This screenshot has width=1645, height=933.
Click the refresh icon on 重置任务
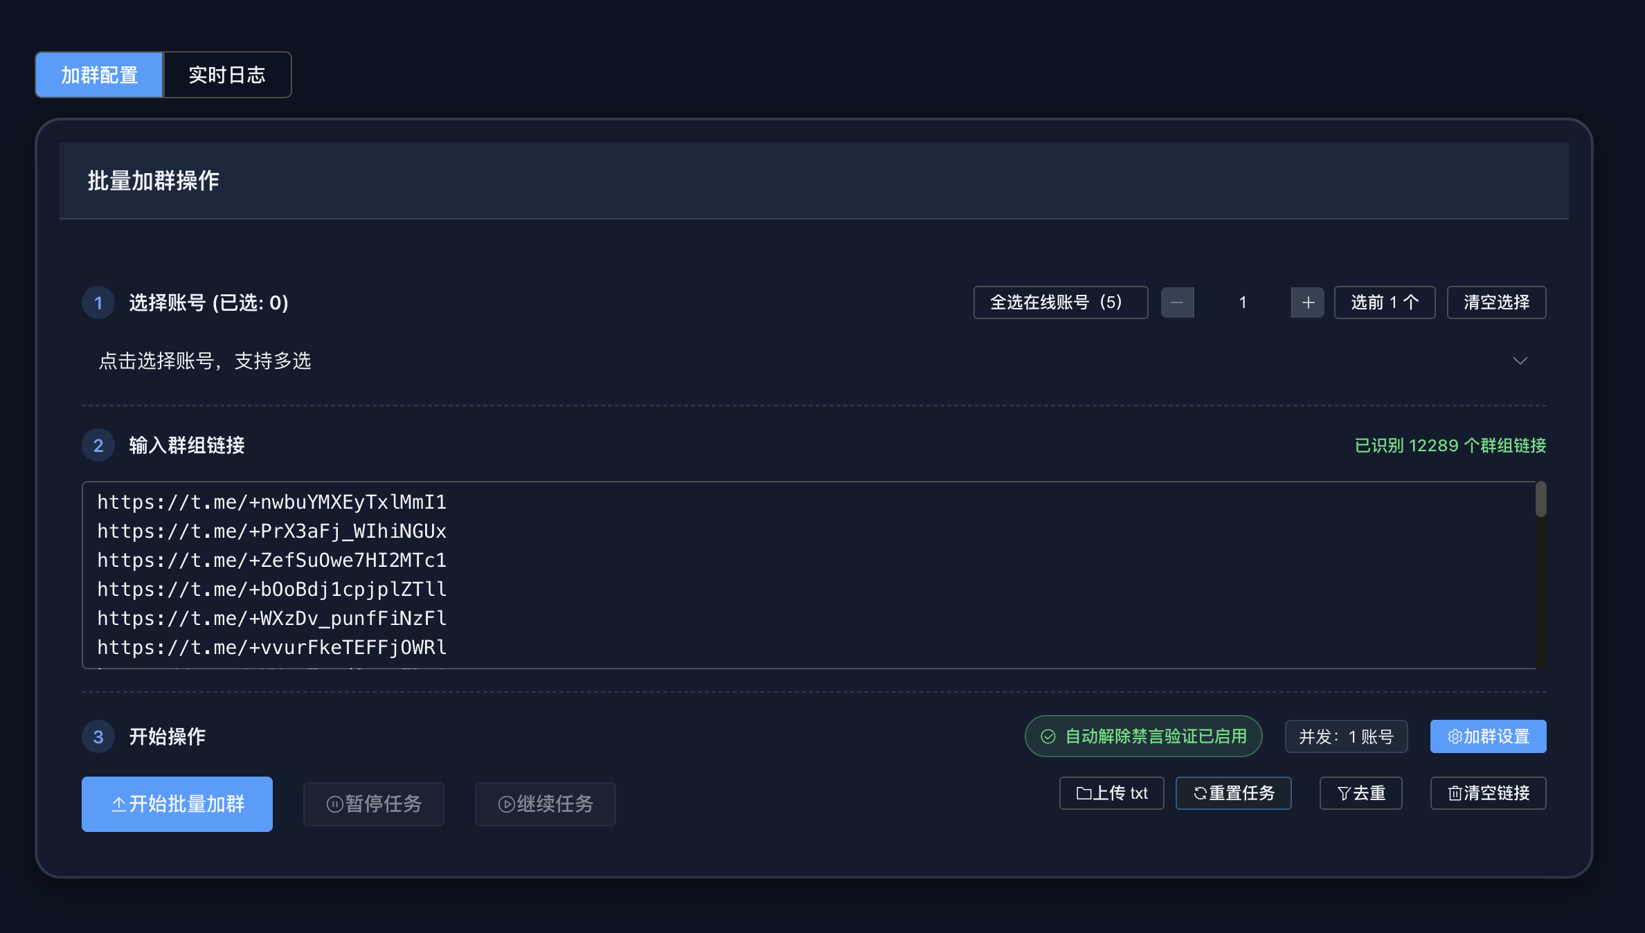[x=1200, y=793]
